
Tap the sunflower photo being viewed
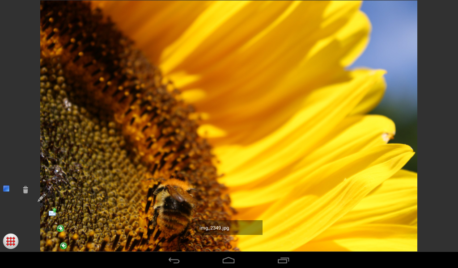tap(229, 126)
